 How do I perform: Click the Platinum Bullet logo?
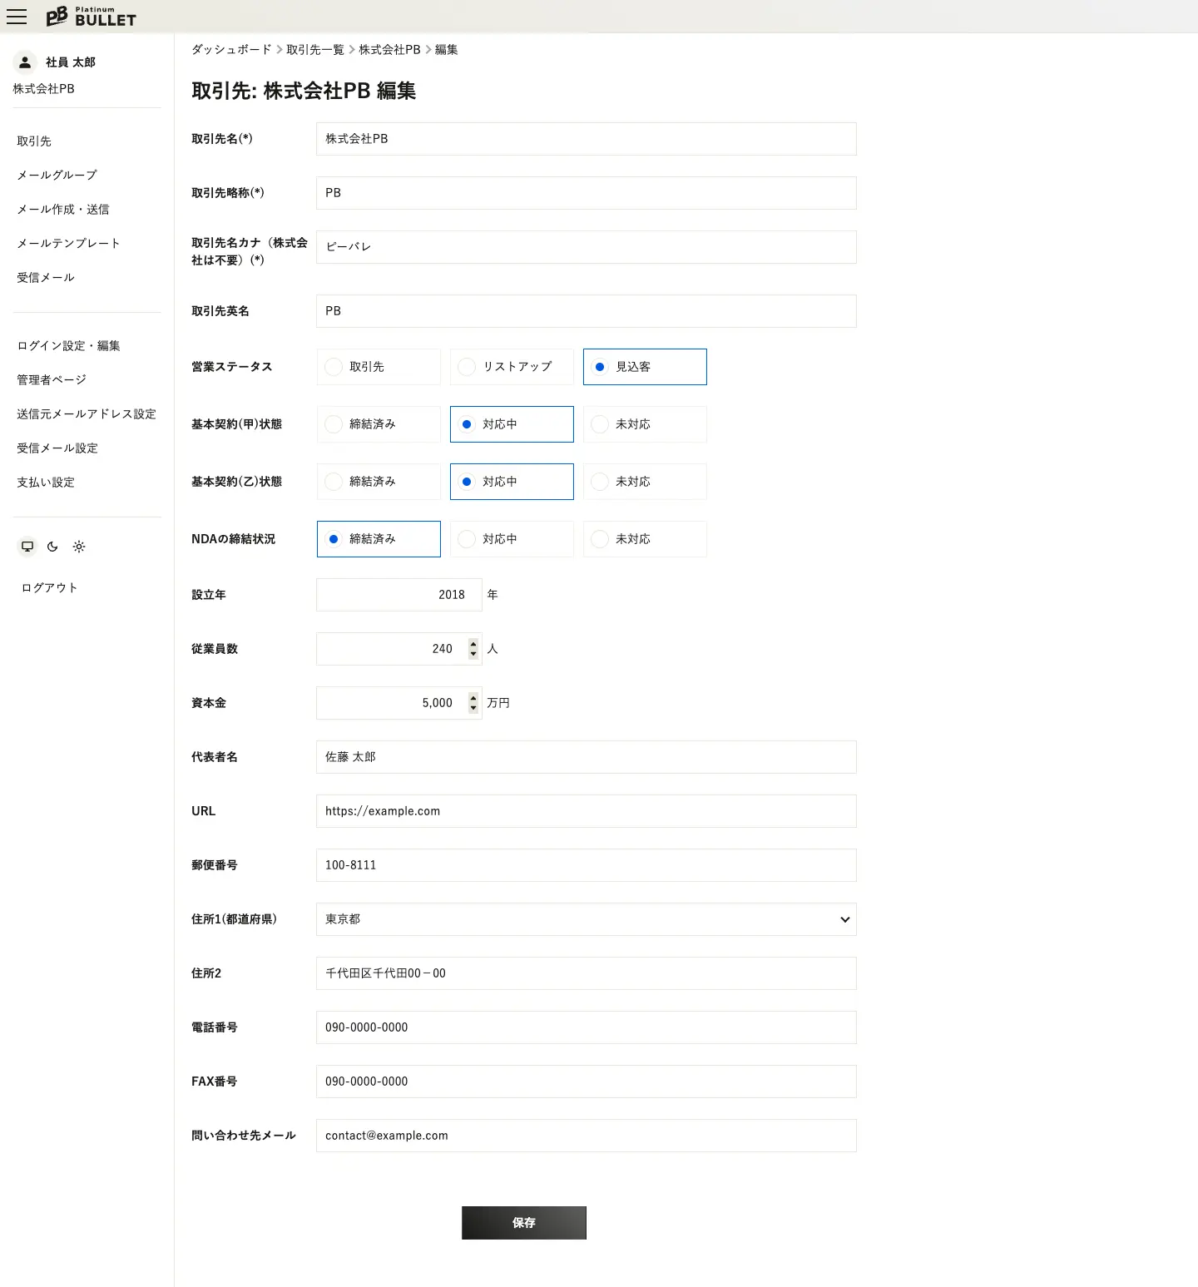(91, 17)
